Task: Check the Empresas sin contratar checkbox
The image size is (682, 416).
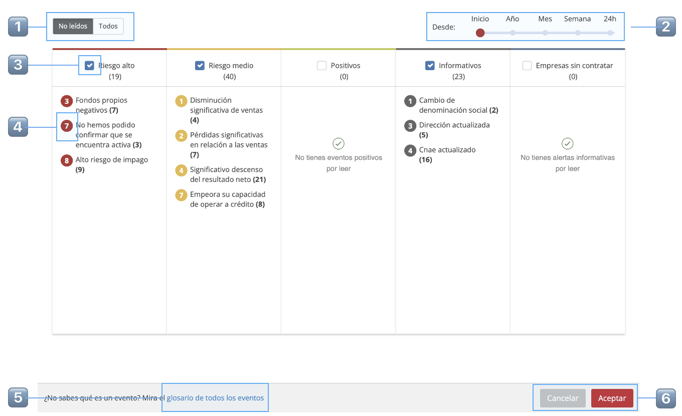Action: coord(527,65)
